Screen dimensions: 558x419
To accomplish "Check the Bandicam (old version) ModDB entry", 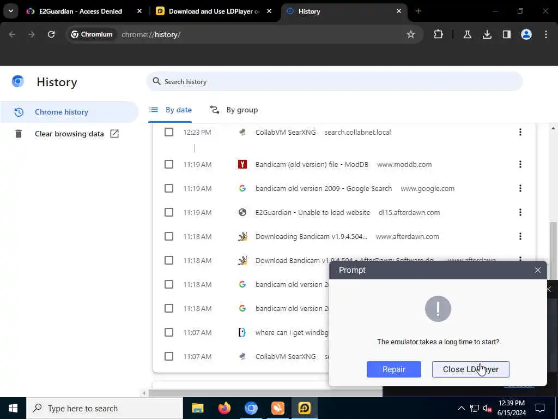I will [x=169, y=164].
